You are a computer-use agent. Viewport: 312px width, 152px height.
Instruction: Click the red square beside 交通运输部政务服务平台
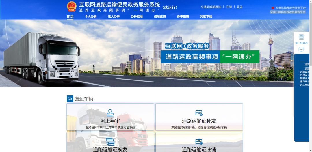273,8
